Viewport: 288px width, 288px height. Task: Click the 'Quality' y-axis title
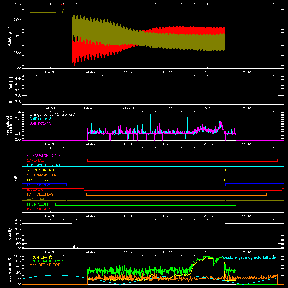(10, 234)
